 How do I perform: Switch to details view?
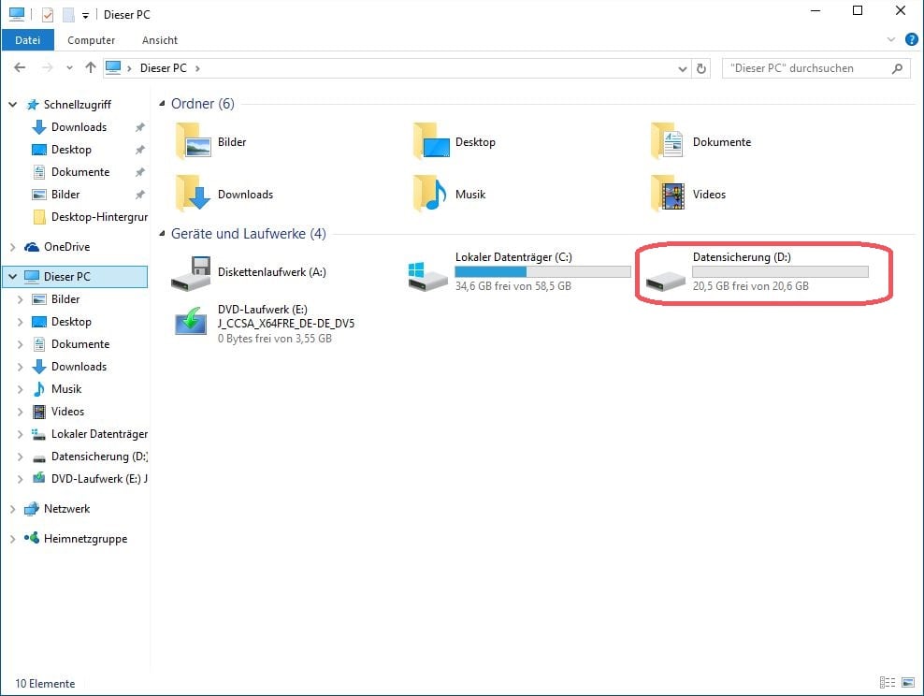point(888,683)
